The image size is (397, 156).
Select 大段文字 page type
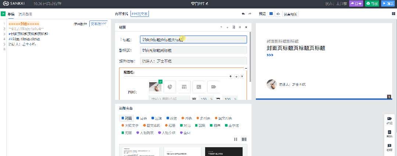click(x=130, y=125)
